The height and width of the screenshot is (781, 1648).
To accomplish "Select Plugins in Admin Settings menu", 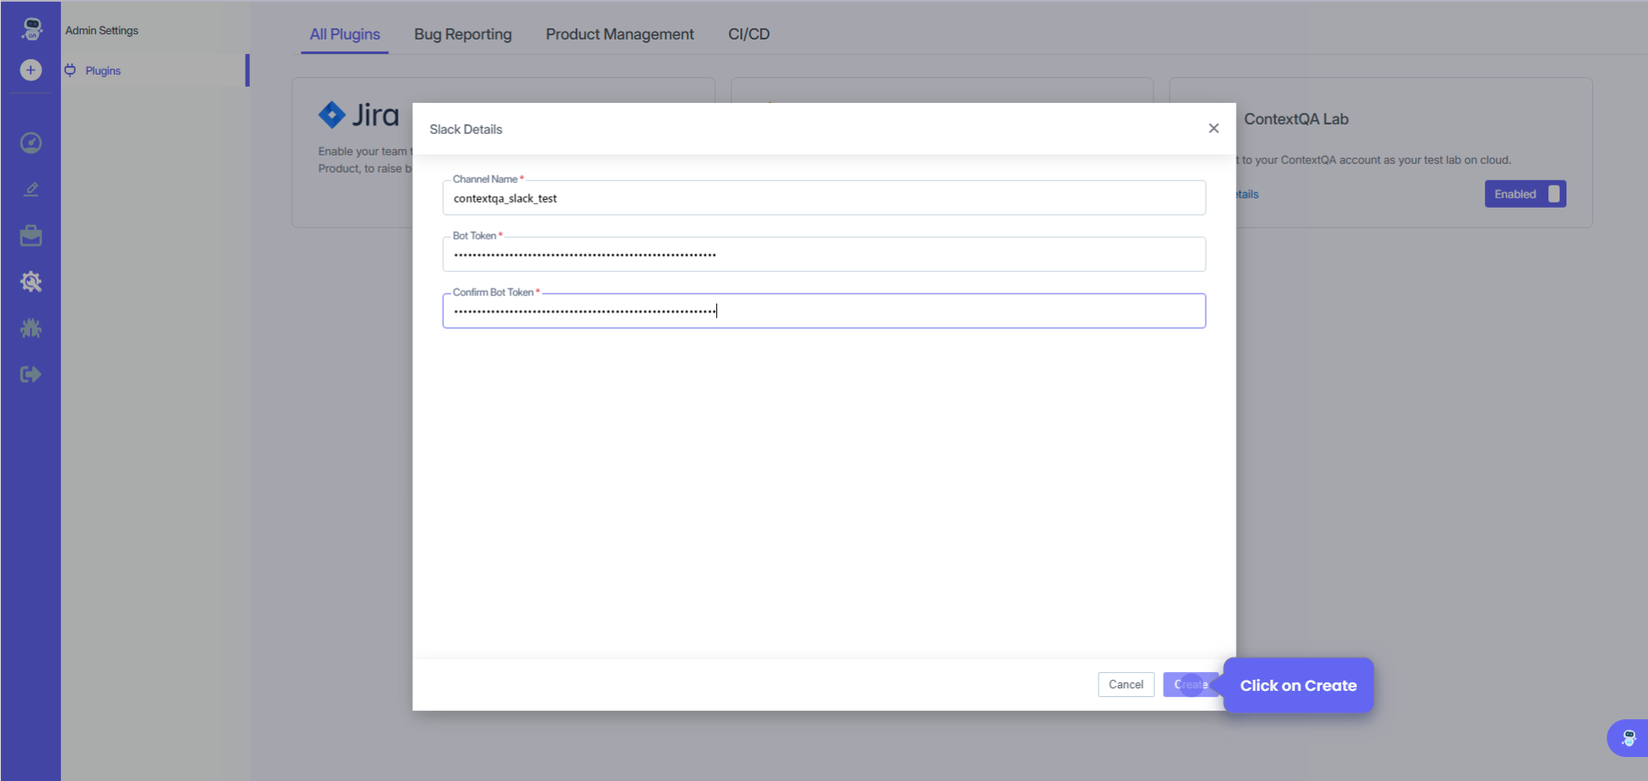I will point(103,70).
